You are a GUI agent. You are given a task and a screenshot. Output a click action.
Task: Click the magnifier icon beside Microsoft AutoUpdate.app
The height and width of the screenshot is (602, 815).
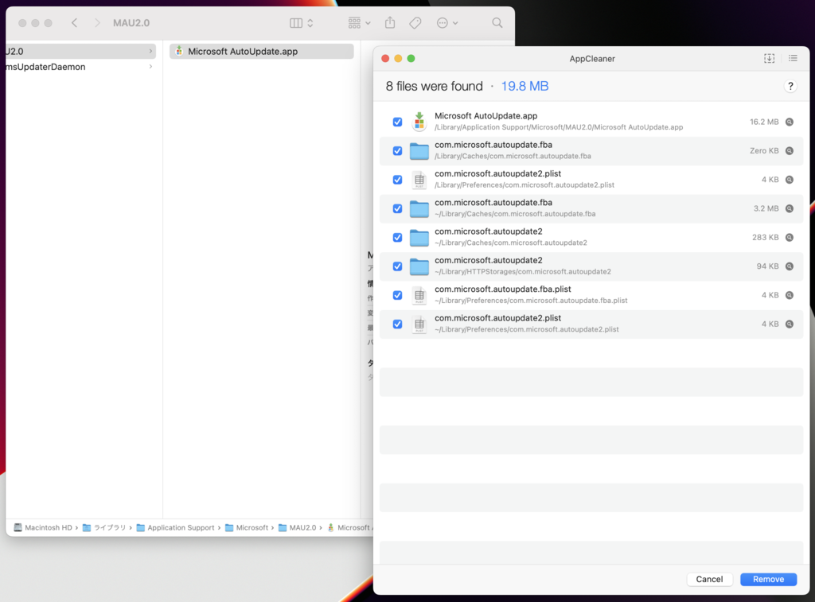click(789, 122)
